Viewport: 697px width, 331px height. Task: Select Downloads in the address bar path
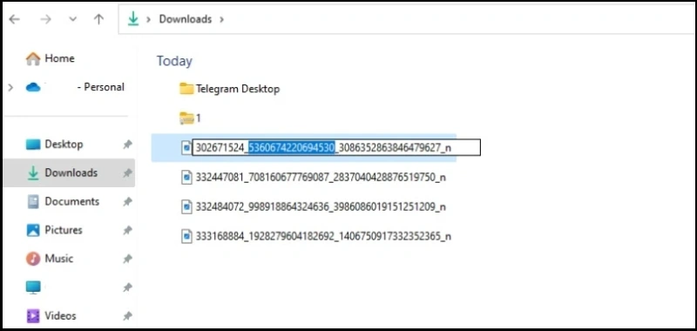pyautogui.click(x=186, y=19)
